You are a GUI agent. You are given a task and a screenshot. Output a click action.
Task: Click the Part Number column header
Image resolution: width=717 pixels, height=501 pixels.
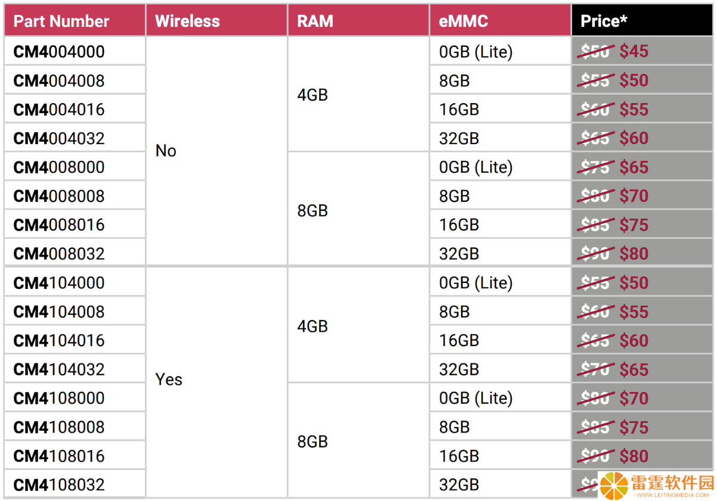pyautogui.click(x=75, y=21)
